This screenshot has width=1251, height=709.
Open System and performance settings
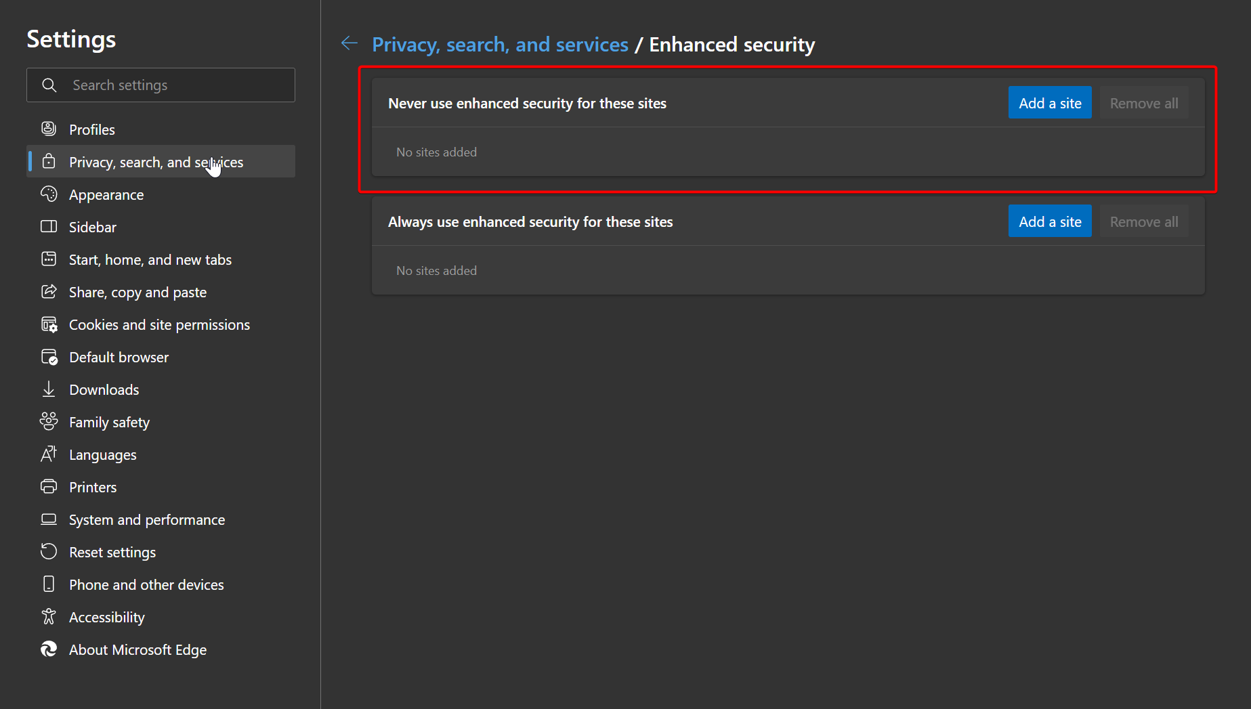(146, 520)
